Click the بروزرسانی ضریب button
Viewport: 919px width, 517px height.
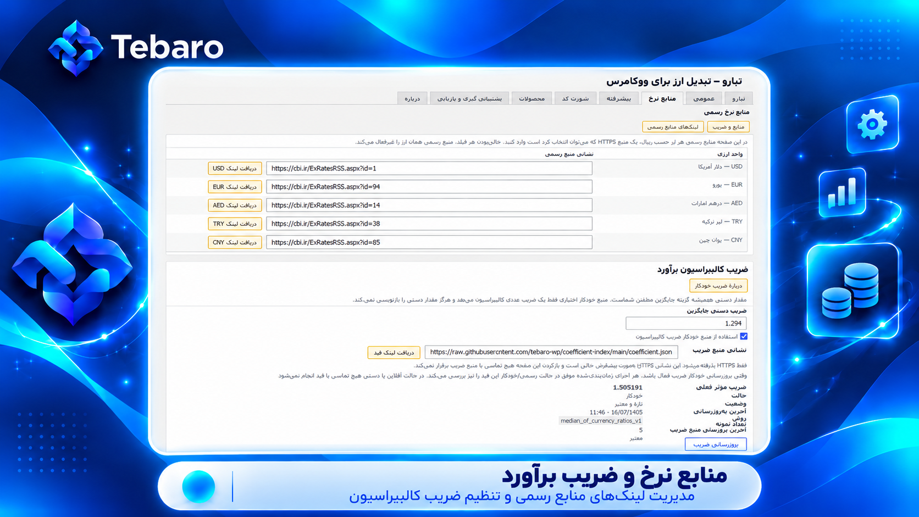point(716,444)
